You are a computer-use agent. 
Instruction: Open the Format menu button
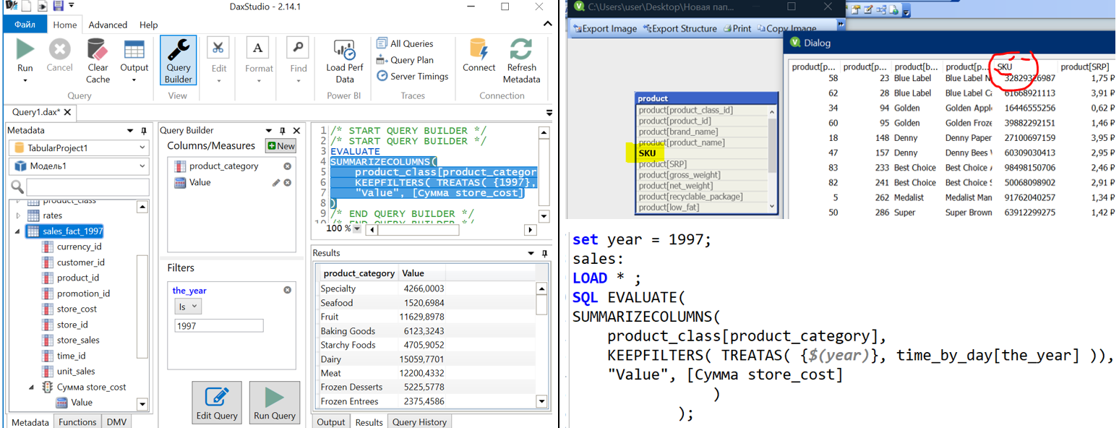(x=259, y=61)
